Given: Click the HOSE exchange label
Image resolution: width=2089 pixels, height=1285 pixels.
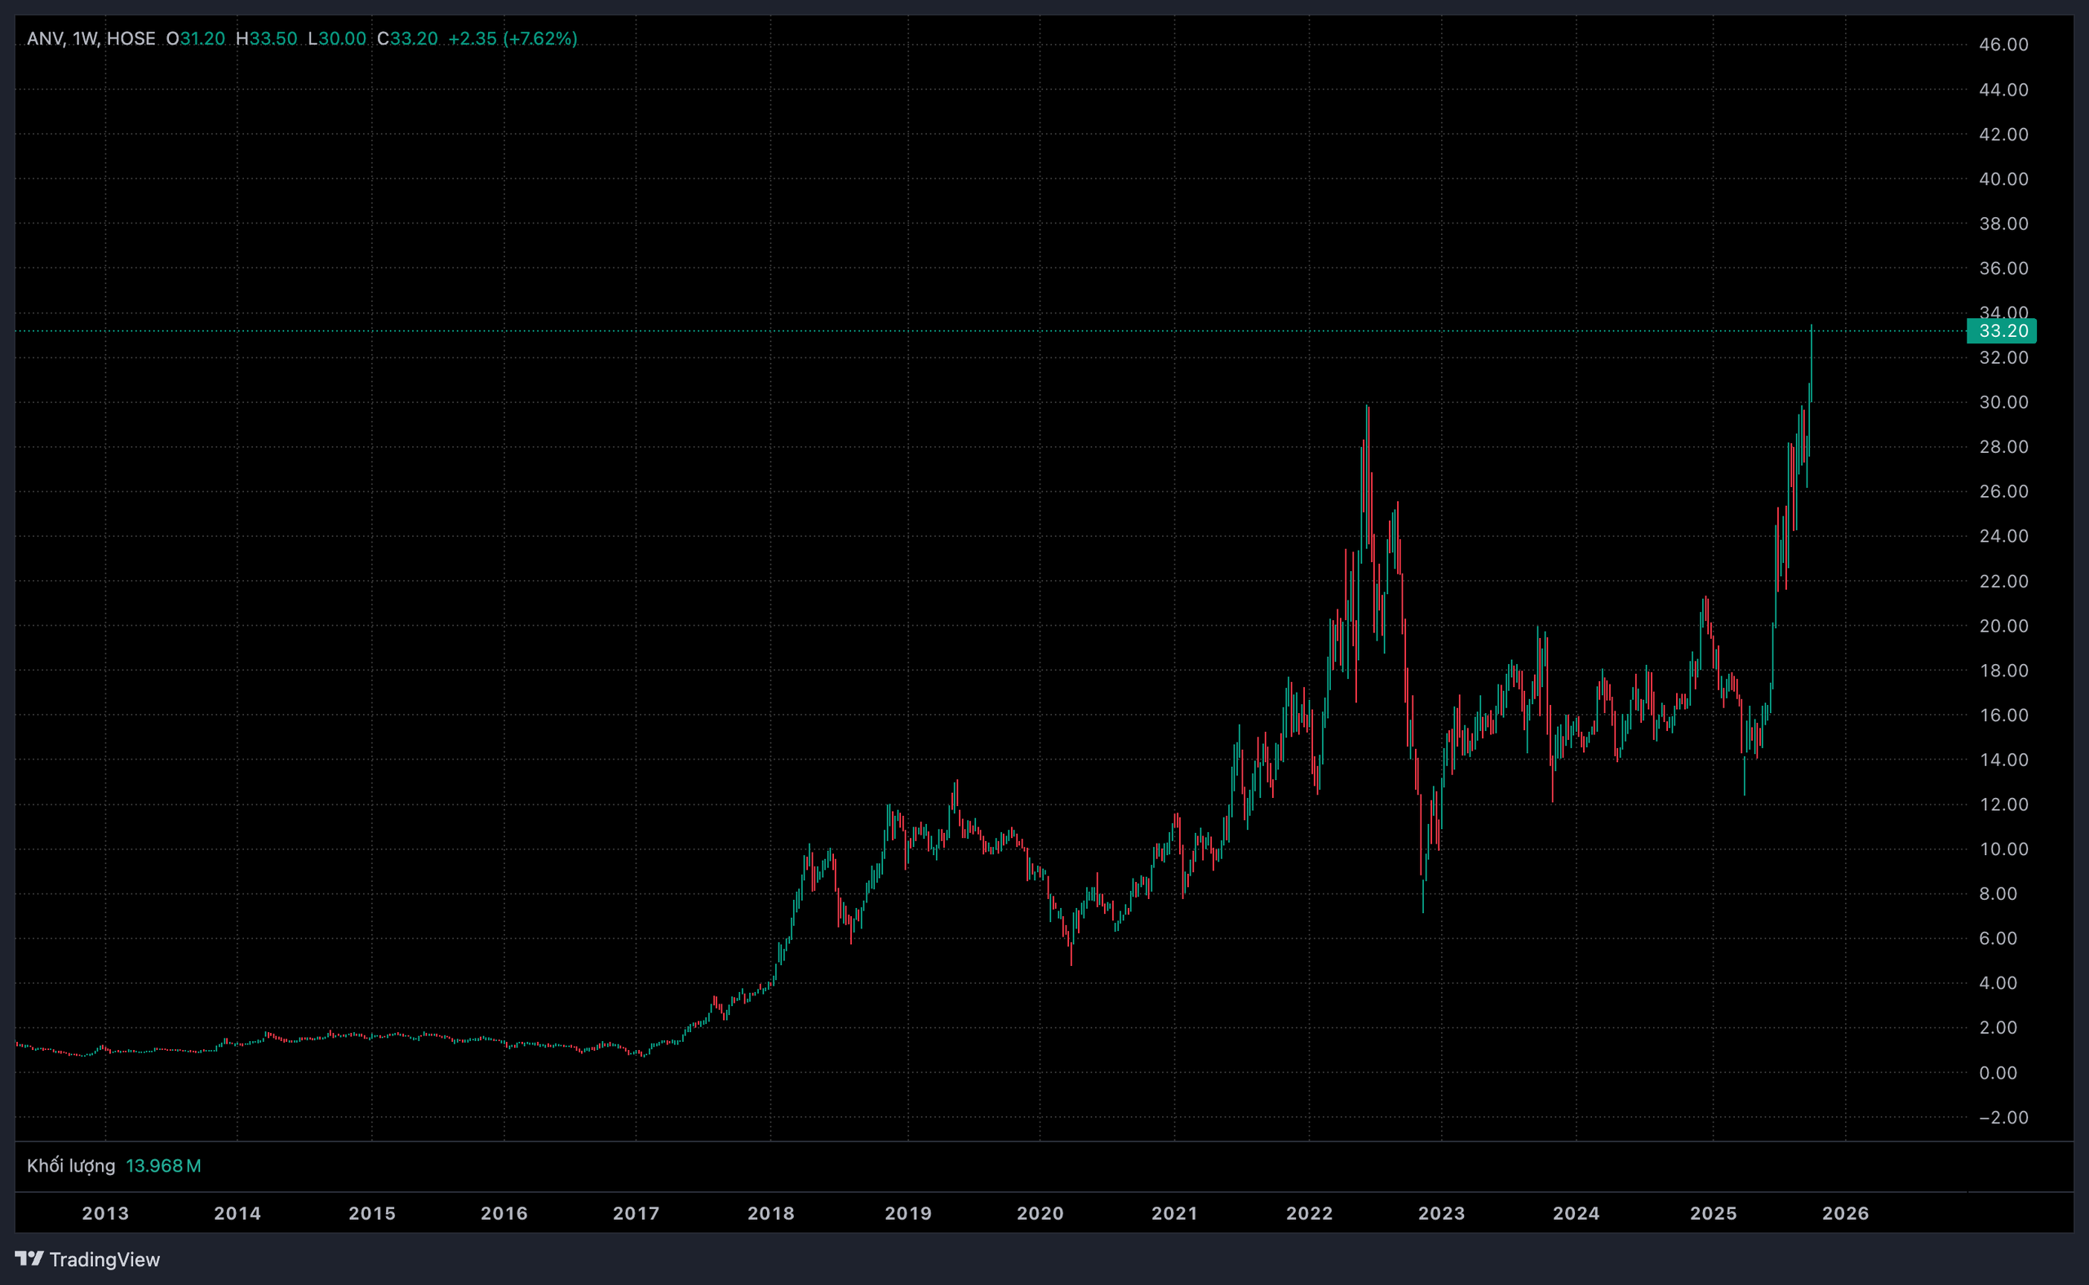Looking at the screenshot, I should 130,38.
